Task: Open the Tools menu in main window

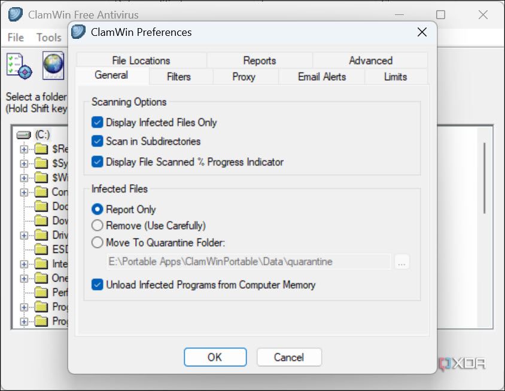Action: pos(49,38)
